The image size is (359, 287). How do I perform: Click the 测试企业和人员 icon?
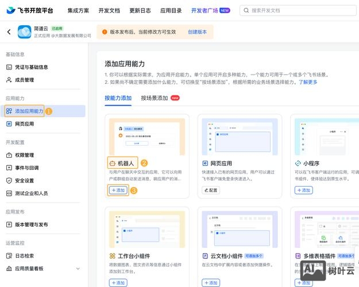9,193
